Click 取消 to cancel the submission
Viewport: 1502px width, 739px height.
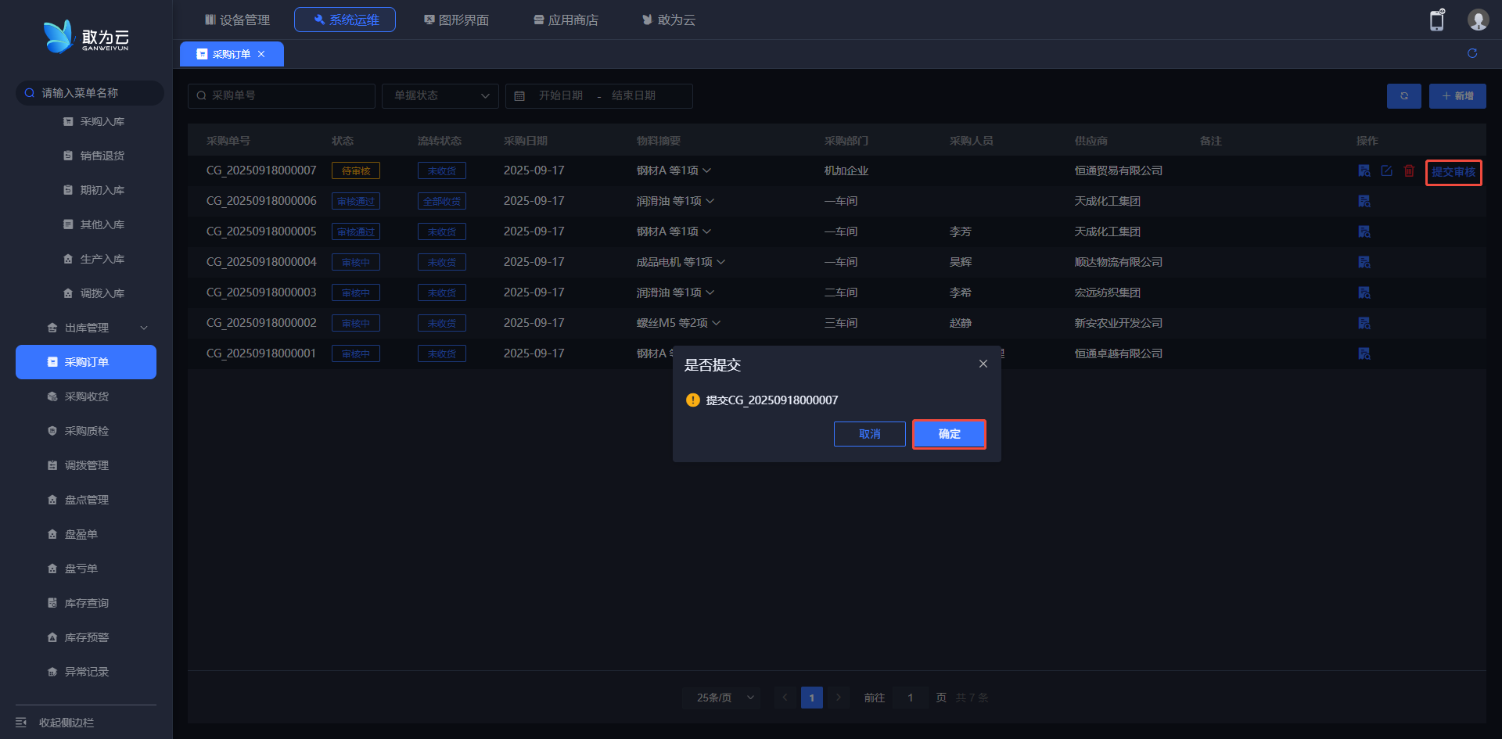point(869,434)
